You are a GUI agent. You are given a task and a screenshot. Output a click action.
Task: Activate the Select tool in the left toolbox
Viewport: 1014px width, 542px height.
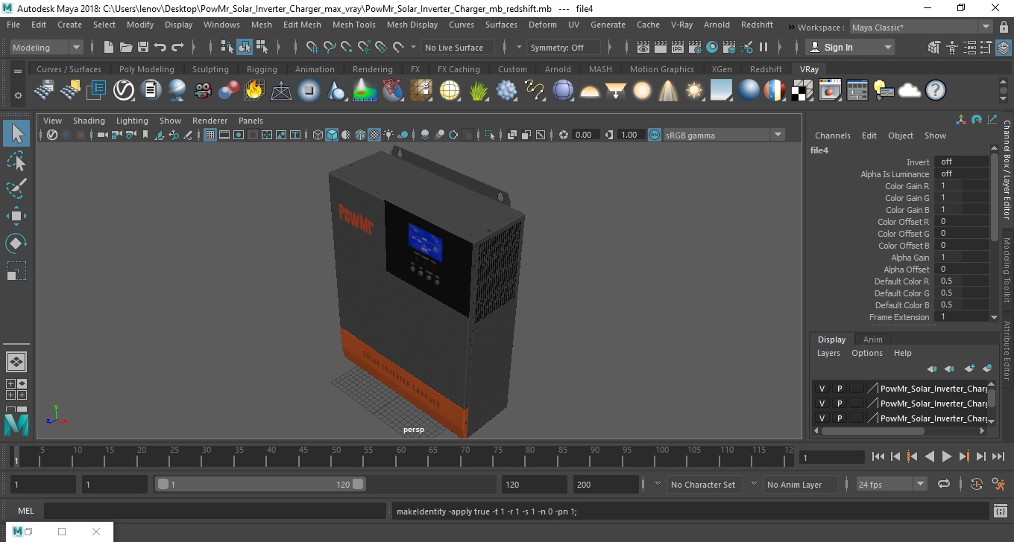(x=16, y=134)
